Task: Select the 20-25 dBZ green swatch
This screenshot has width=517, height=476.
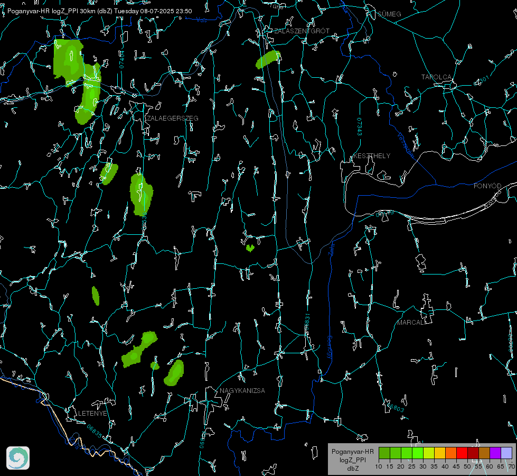Action: click(x=407, y=453)
